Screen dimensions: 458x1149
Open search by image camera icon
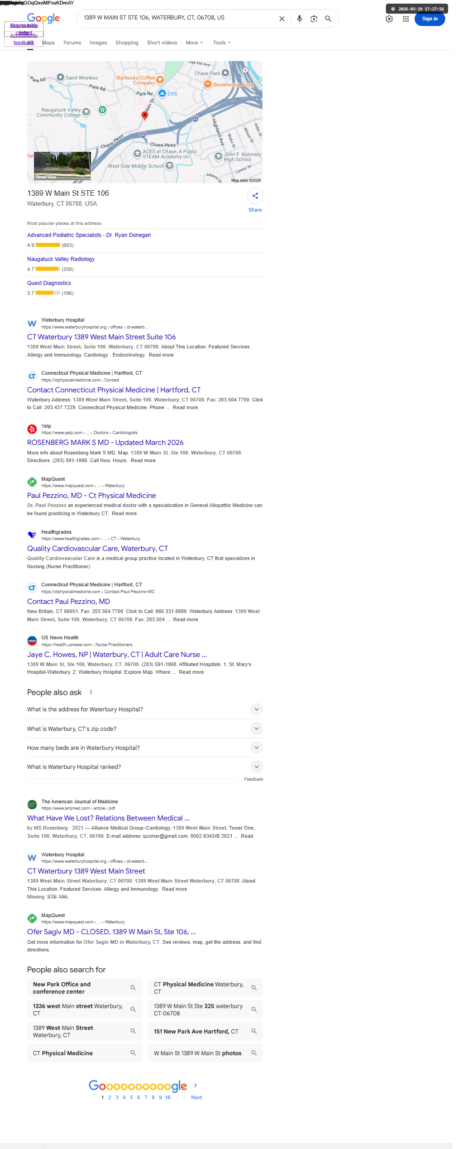click(x=314, y=19)
